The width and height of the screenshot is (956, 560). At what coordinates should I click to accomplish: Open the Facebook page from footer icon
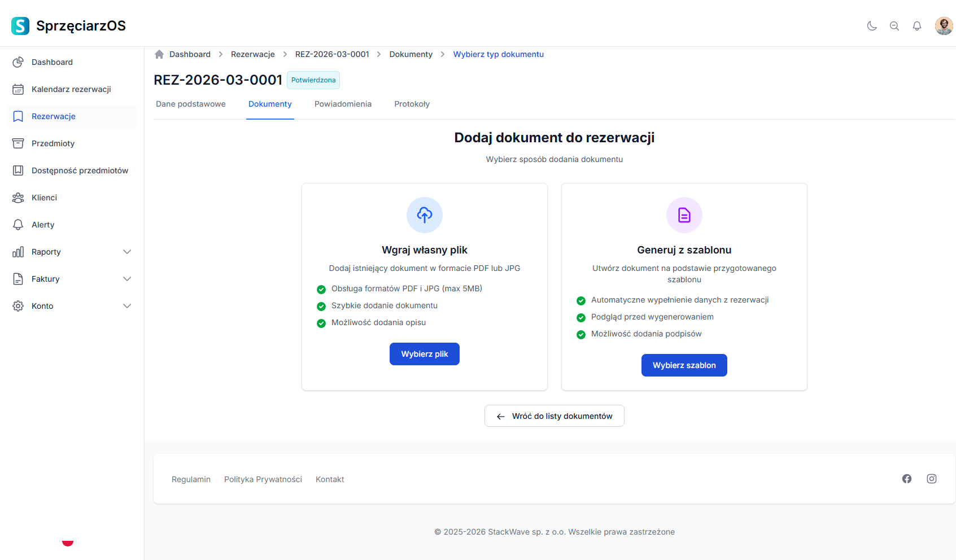pyautogui.click(x=907, y=479)
